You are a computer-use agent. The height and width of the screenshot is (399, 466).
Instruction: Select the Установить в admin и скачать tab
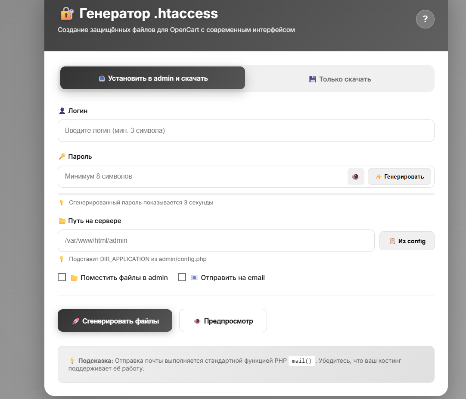pyautogui.click(x=152, y=78)
